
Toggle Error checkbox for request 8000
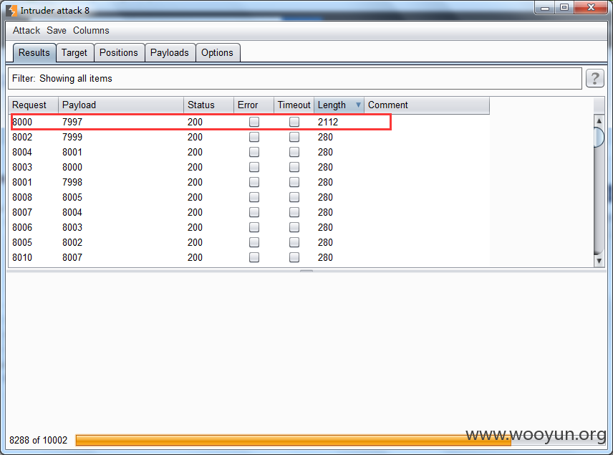click(x=254, y=122)
